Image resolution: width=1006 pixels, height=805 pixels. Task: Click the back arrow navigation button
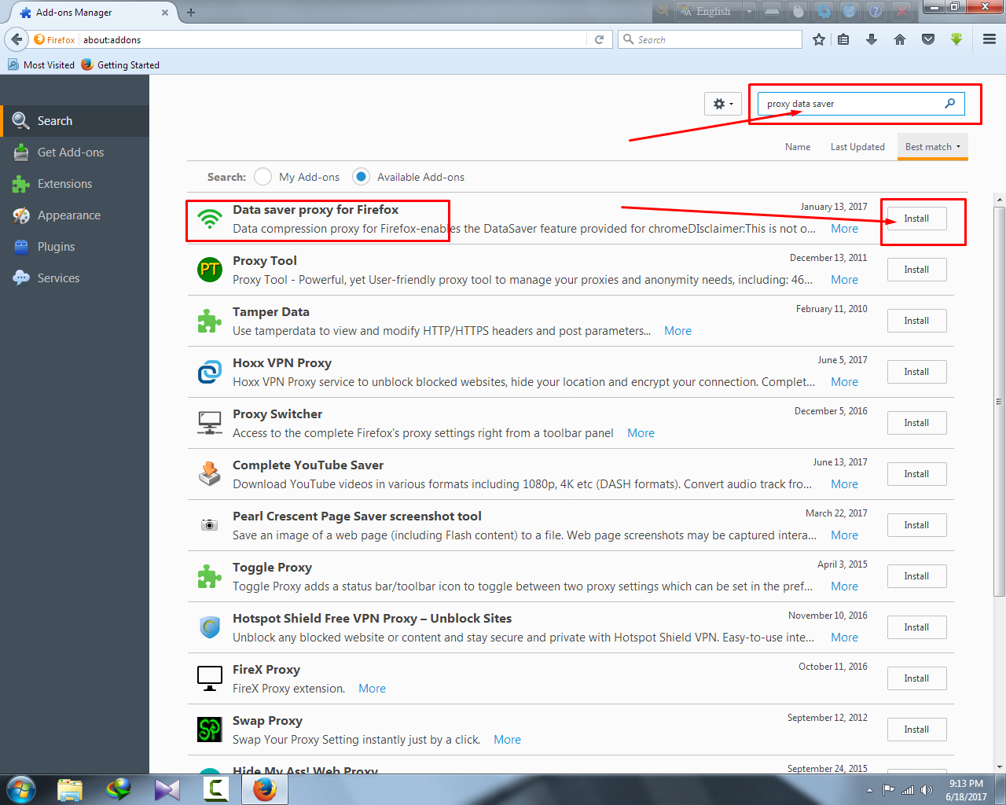pyautogui.click(x=17, y=39)
